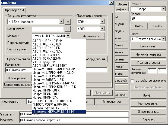Screen dimensions: 168x125
Task: Toggle the Устройство включено checkbox
Action: 132,81
